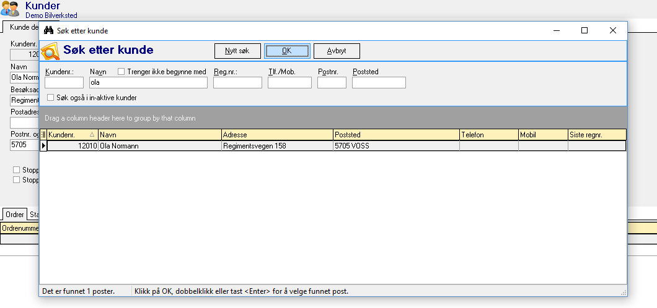Switch to the Ordrer tab in Kunder window
The height and width of the screenshot is (308, 657).
point(15,215)
